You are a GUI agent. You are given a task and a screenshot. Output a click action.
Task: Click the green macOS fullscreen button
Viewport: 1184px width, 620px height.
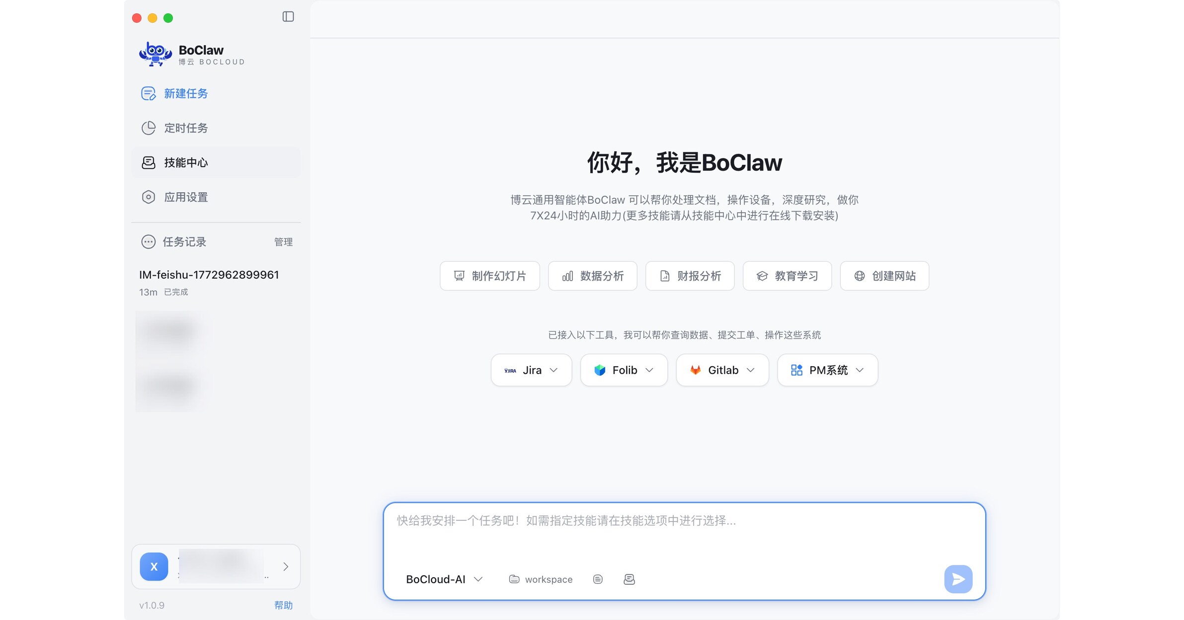168,18
